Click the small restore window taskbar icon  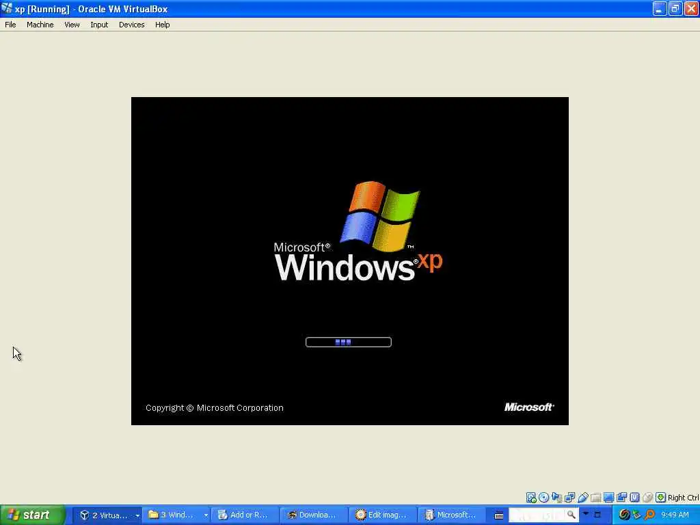point(597,515)
